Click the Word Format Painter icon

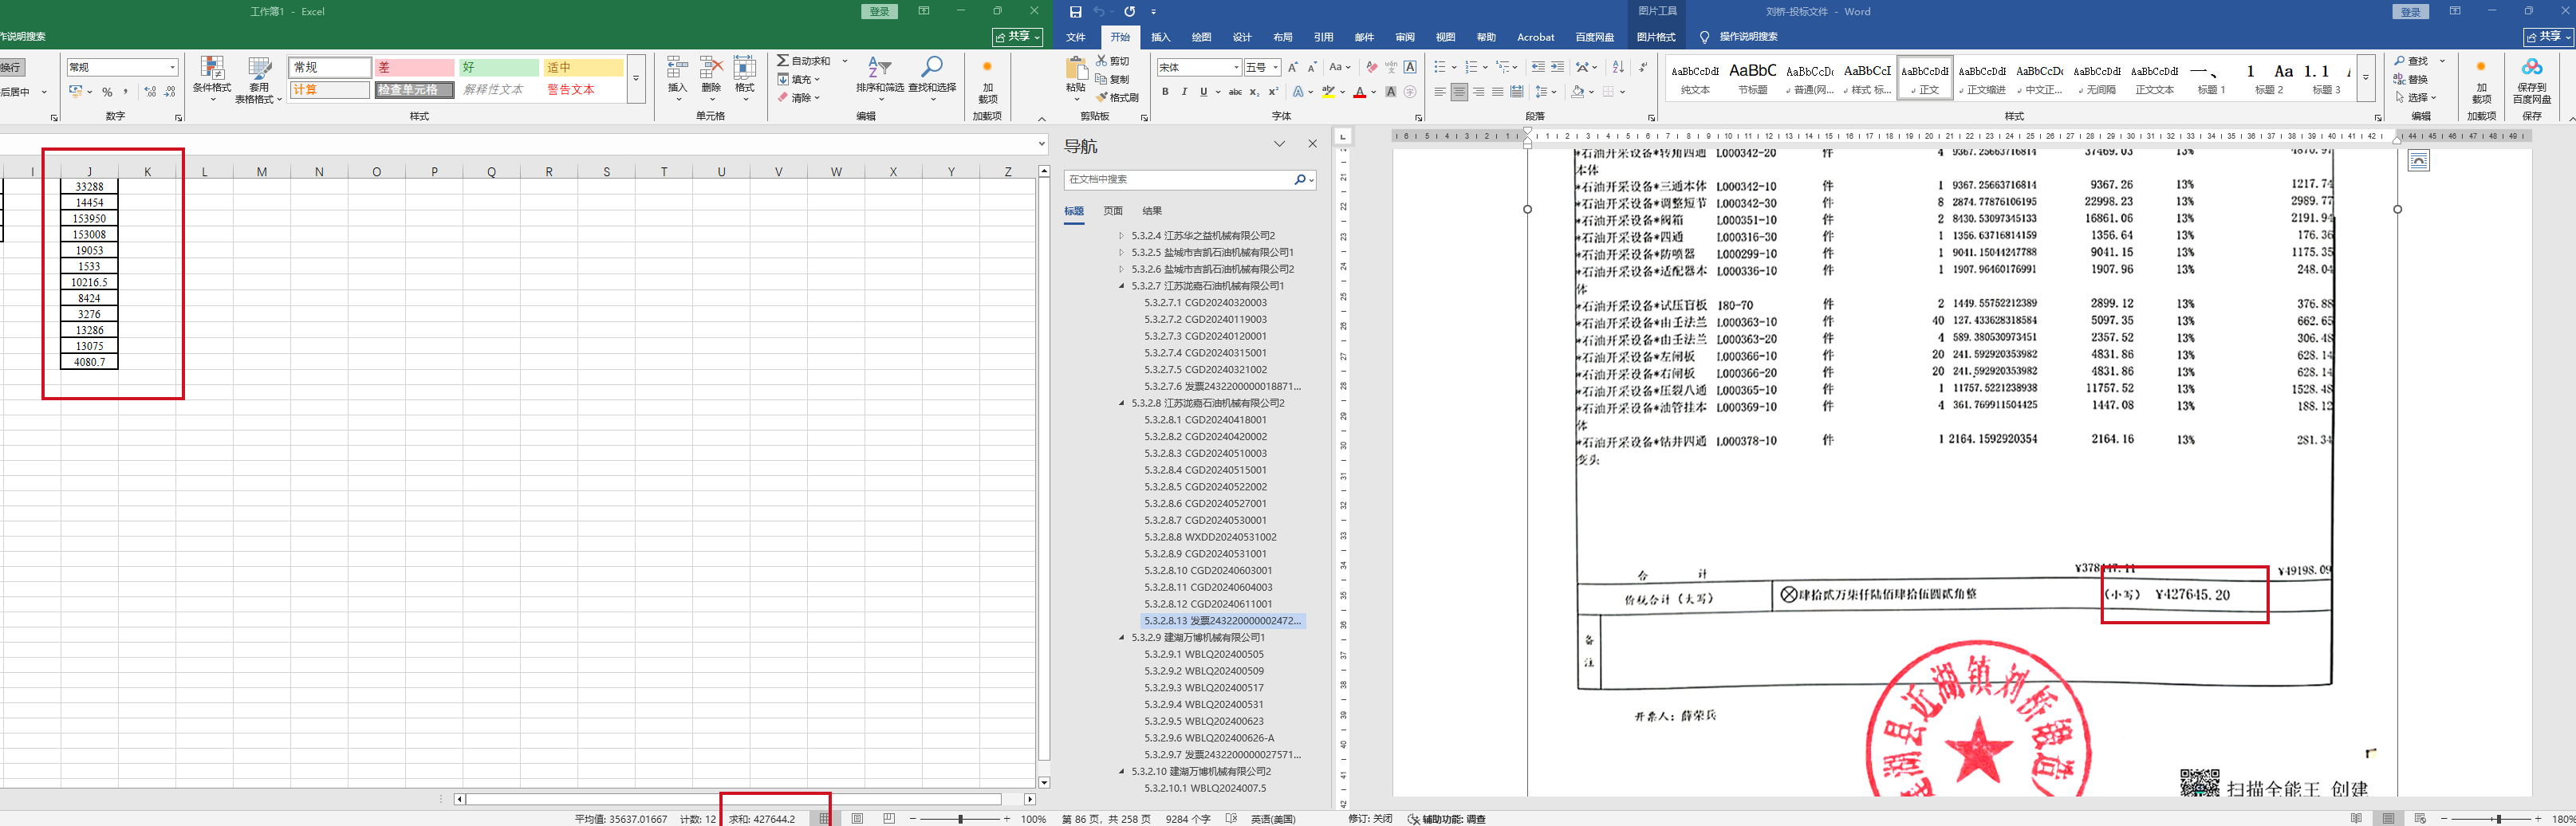tap(1102, 98)
